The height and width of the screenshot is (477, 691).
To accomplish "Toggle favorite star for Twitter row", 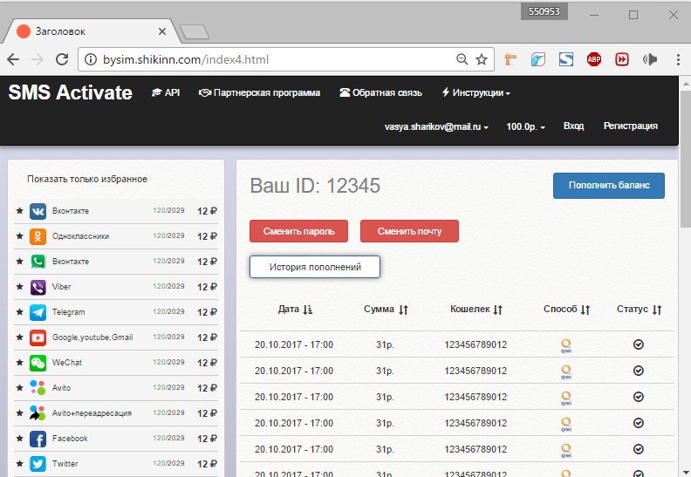I will coord(19,463).
